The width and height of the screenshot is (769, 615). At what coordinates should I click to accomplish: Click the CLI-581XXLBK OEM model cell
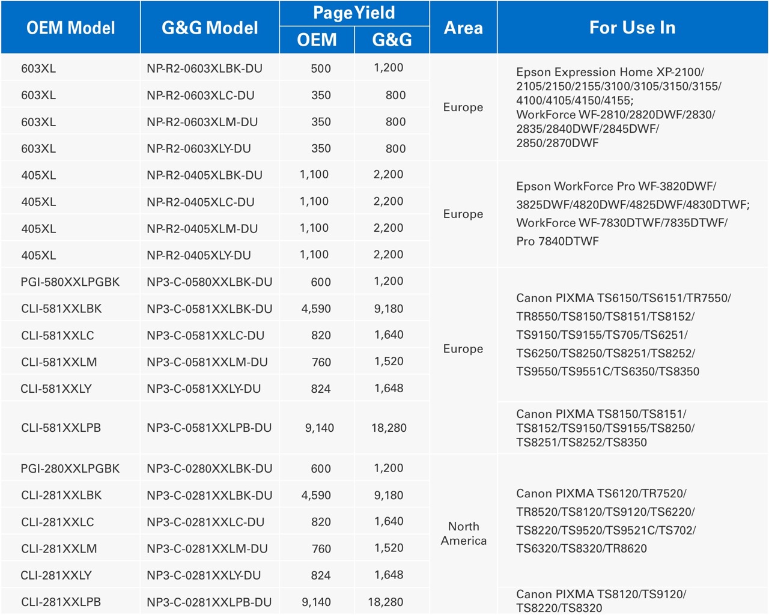[61, 309]
